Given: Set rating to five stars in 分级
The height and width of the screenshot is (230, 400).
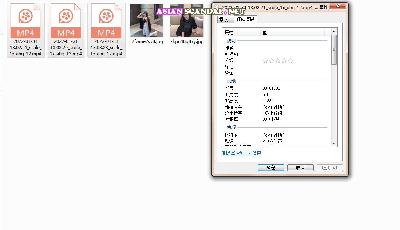Looking at the screenshot, I should pos(290,61).
